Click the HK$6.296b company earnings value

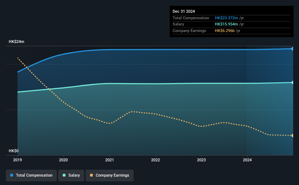coord(225,31)
